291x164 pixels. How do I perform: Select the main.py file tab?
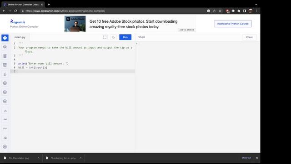click(x=20, y=37)
